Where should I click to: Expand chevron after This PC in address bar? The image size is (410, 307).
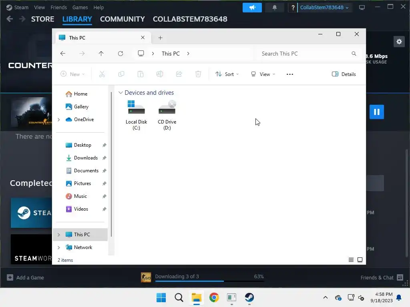tap(188, 54)
